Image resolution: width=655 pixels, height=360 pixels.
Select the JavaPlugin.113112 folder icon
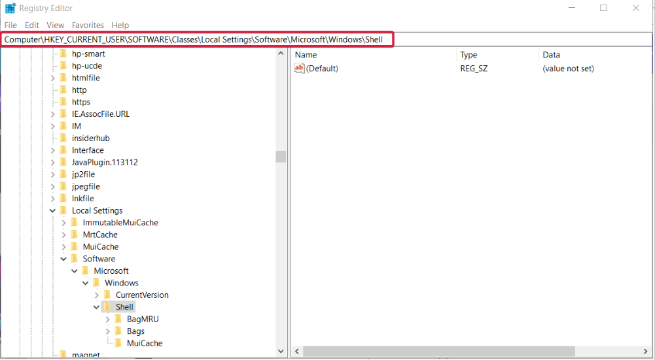[63, 162]
